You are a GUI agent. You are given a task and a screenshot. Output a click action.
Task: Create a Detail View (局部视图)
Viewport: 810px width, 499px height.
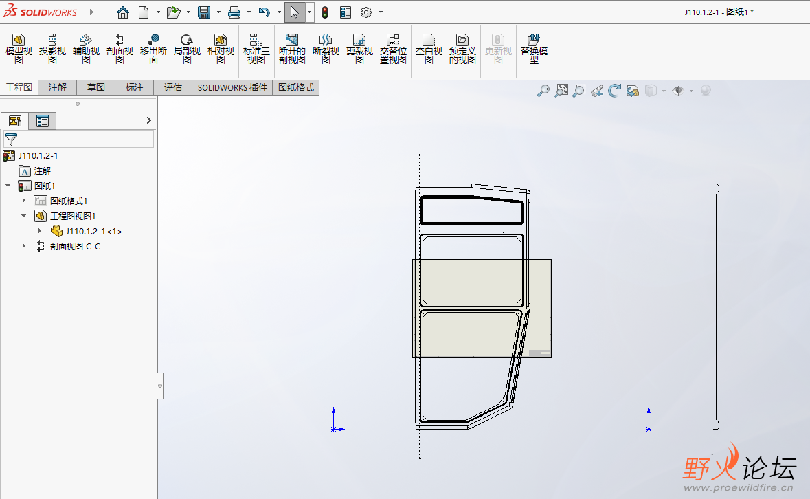[x=187, y=49]
